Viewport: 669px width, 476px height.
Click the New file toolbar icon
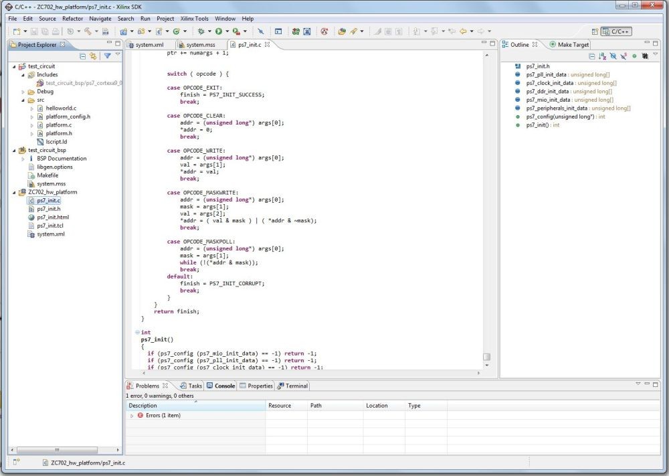16,31
